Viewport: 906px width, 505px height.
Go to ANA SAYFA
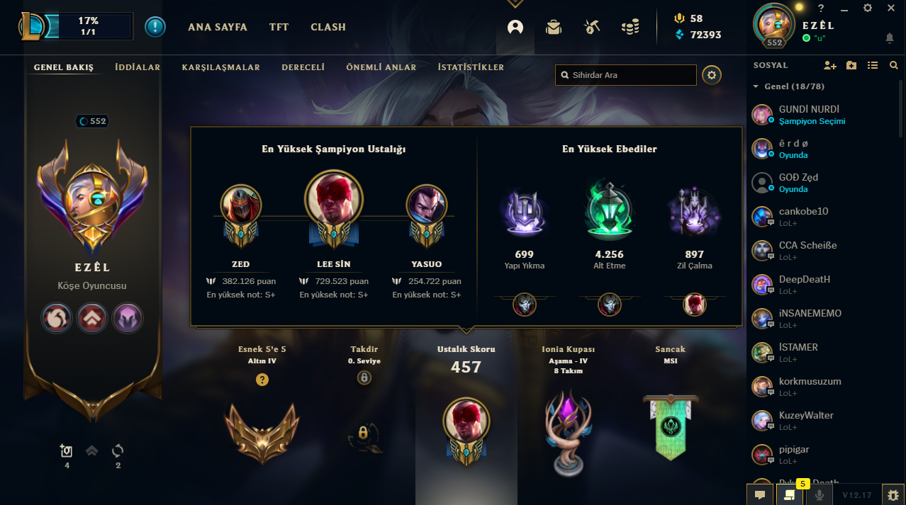click(x=218, y=27)
